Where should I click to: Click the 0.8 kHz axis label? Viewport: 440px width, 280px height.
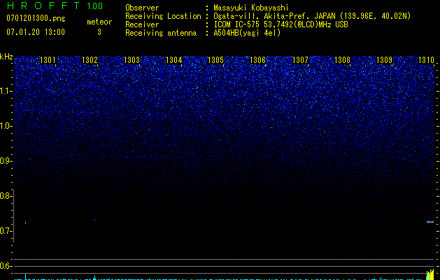[x=6, y=196]
